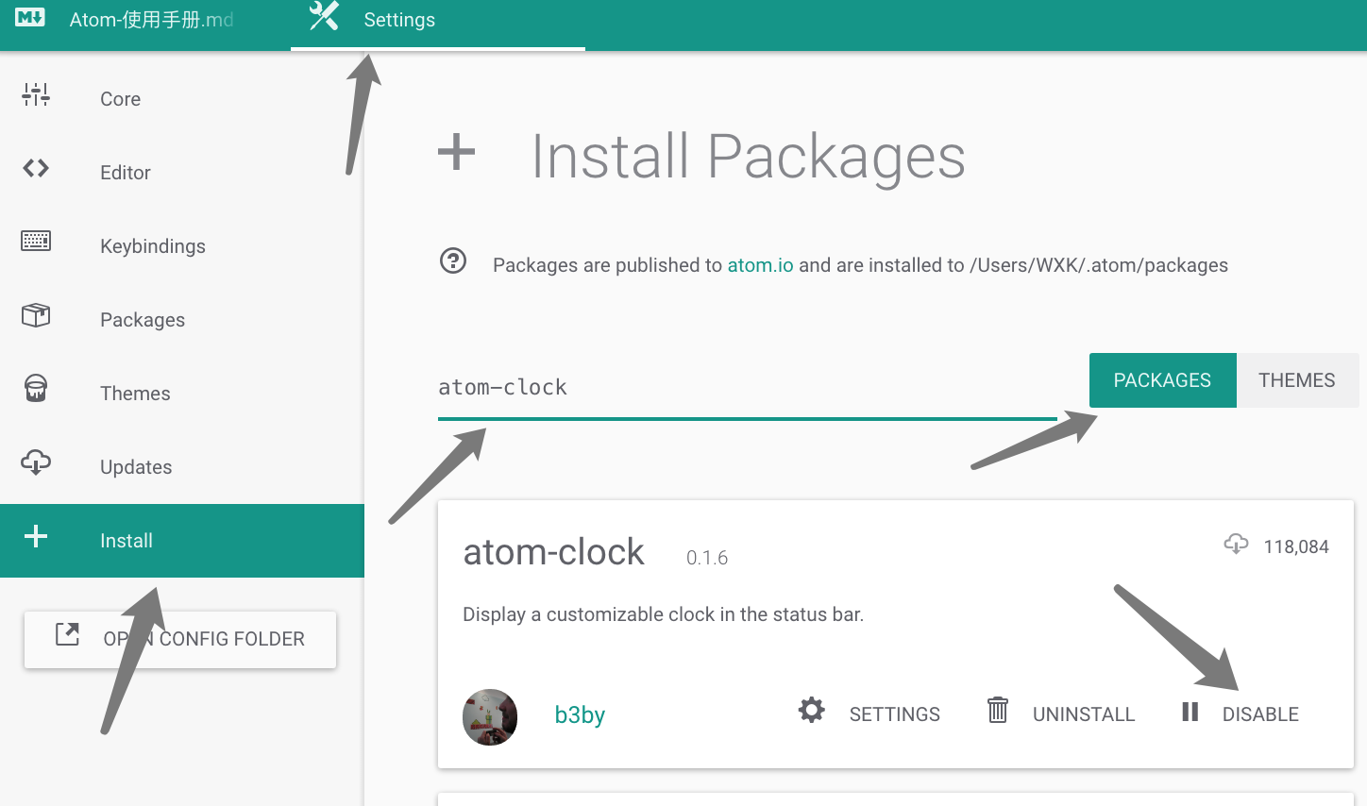Image resolution: width=1367 pixels, height=806 pixels.
Task: Open the b3by author link
Action: (580, 715)
